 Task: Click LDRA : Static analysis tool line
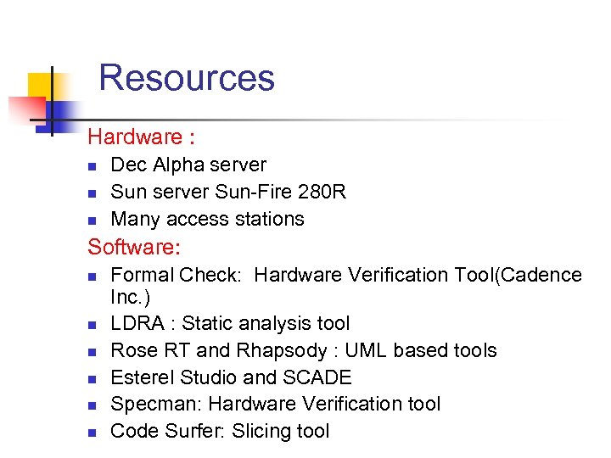230,323
